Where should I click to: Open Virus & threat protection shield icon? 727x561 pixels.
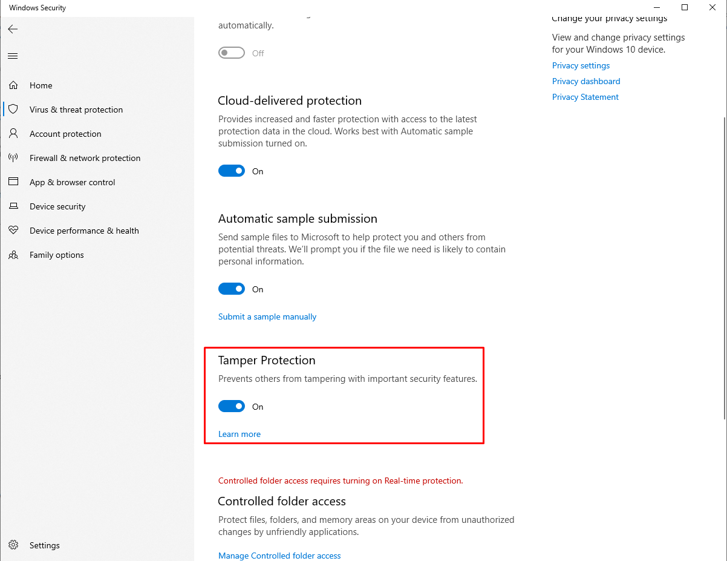13,110
